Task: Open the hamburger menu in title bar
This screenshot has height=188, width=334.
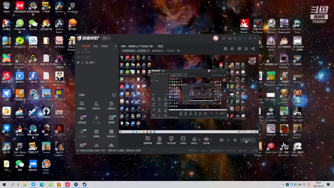Action: click(240, 38)
